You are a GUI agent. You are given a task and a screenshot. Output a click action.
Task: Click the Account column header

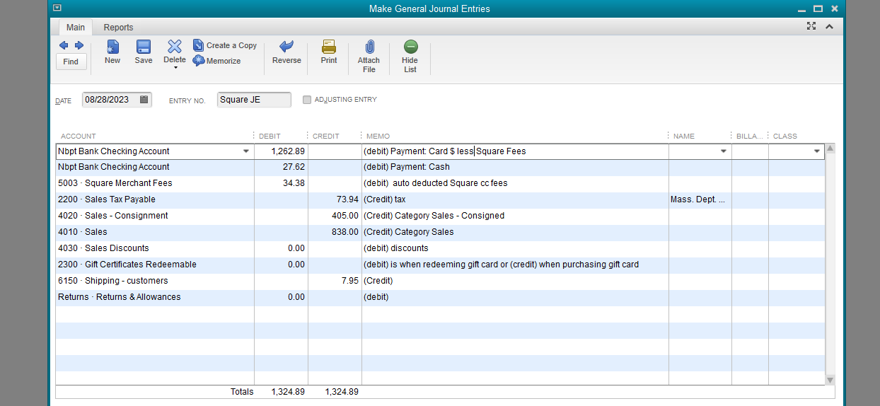(79, 136)
